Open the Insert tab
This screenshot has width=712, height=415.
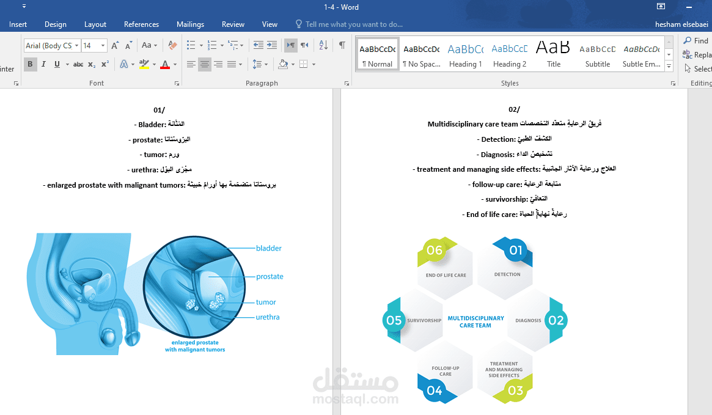[18, 24]
